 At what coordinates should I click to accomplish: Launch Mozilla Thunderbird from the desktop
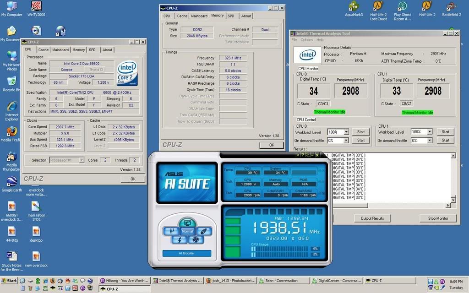point(11,162)
